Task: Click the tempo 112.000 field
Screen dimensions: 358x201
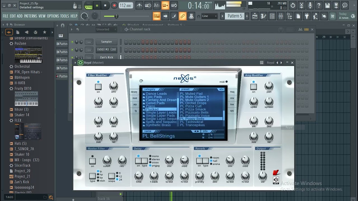Action: point(126,6)
